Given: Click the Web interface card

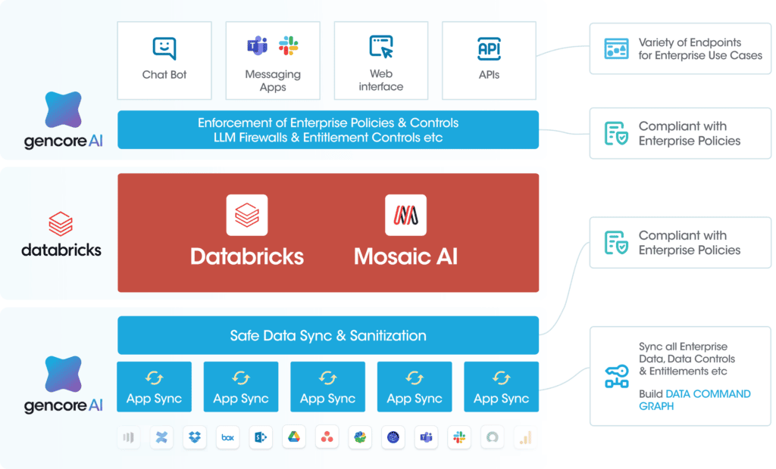Looking at the screenshot, I should pyautogui.click(x=381, y=61).
